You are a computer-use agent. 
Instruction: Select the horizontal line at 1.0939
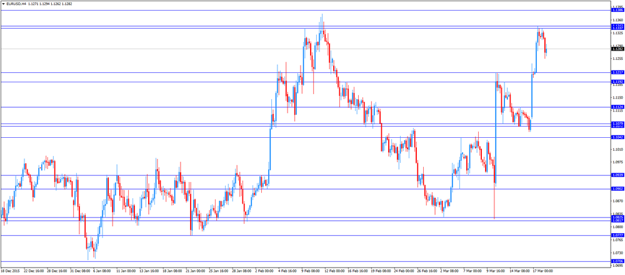point(306,175)
